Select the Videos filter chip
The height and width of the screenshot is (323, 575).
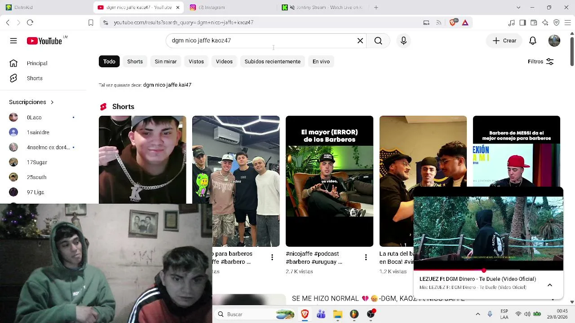[x=224, y=61]
